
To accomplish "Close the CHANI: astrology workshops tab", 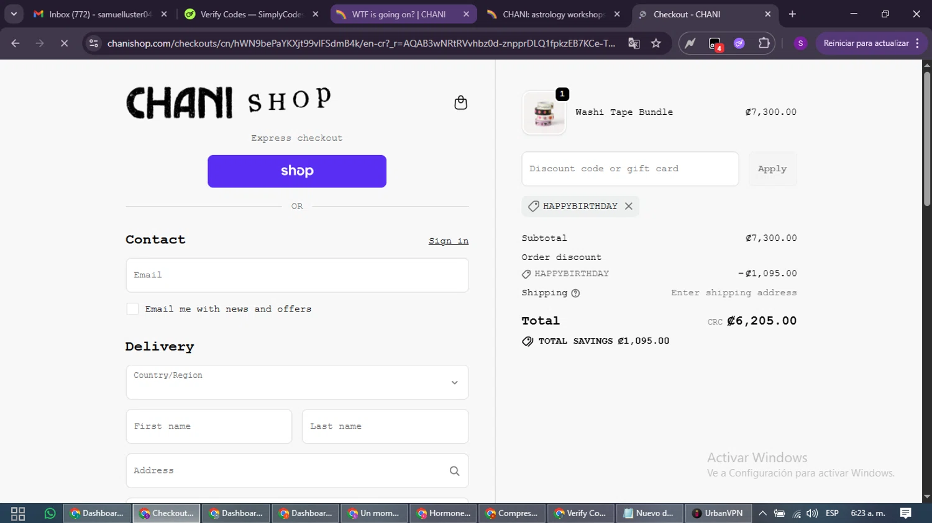I will point(617,14).
